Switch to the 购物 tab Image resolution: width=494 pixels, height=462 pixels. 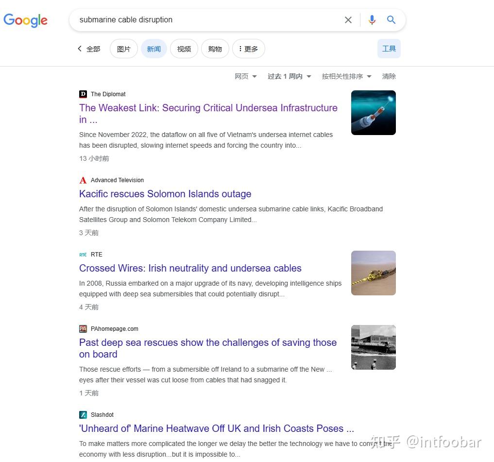215,49
